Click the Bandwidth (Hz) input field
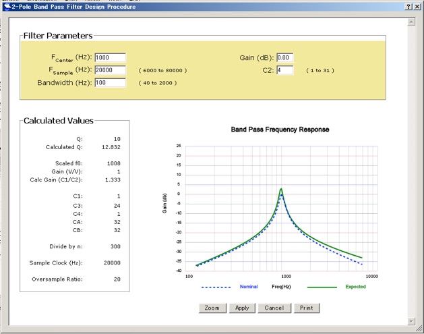This screenshot has width=424, height=334. click(110, 82)
